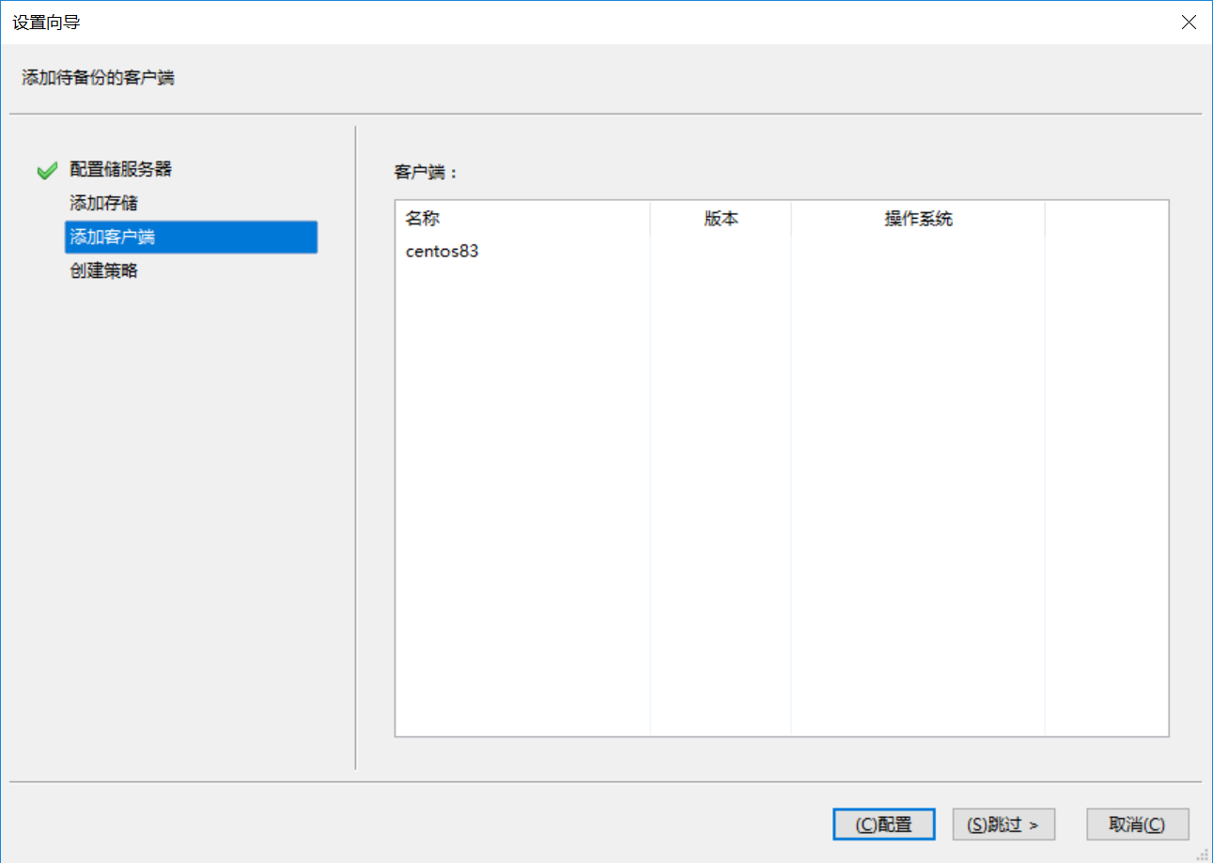Click the (S)跳过 > button
Viewport: 1213px width, 863px height.
click(x=1003, y=824)
